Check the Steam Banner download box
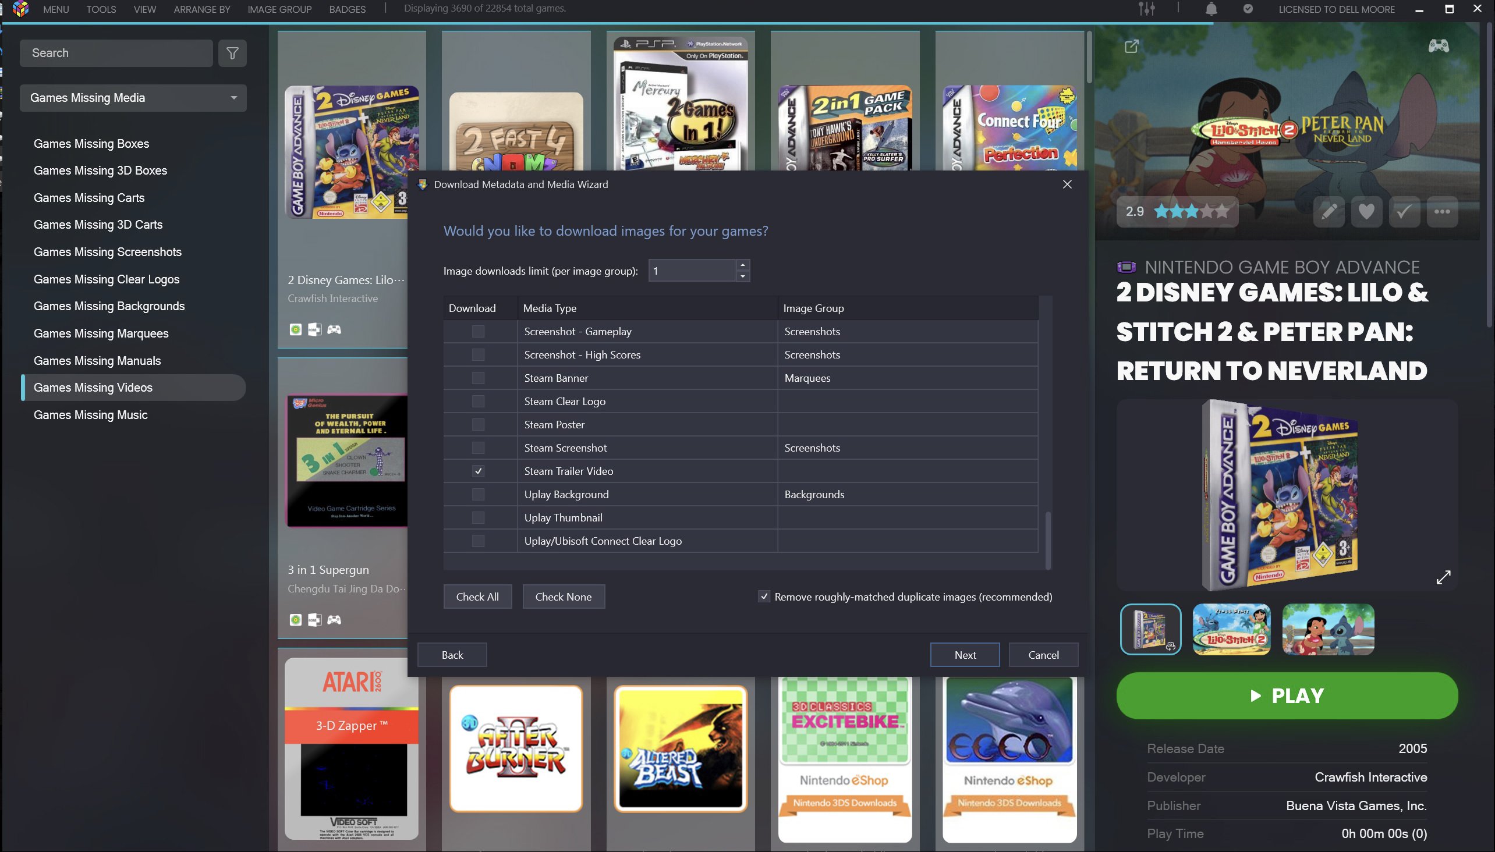 [x=478, y=378]
